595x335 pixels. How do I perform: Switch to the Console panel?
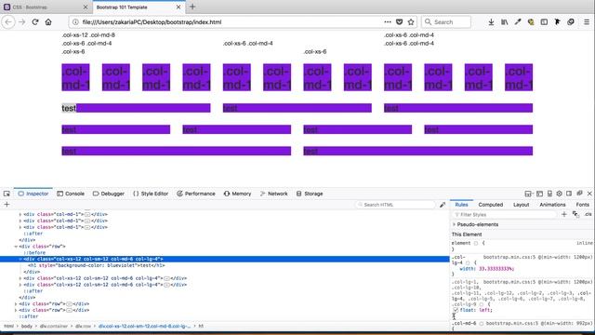coord(71,194)
